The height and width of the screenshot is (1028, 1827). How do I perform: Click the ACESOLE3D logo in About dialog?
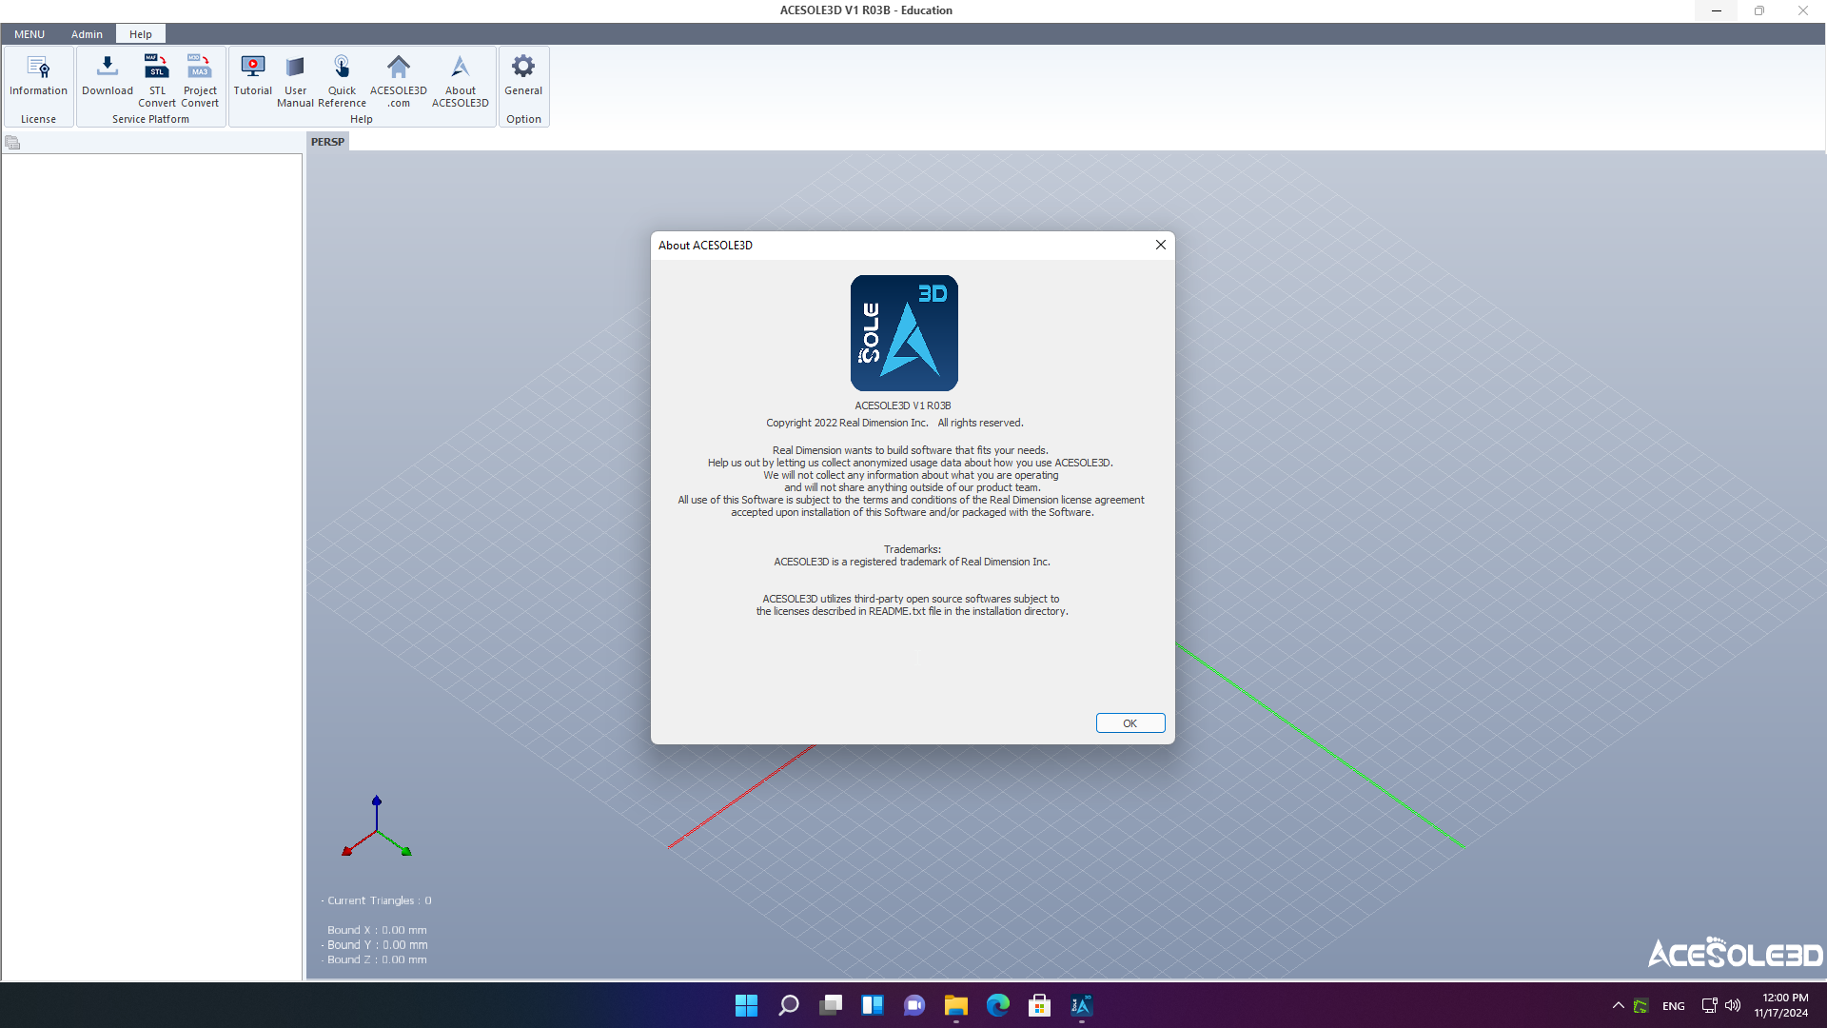pos(904,333)
